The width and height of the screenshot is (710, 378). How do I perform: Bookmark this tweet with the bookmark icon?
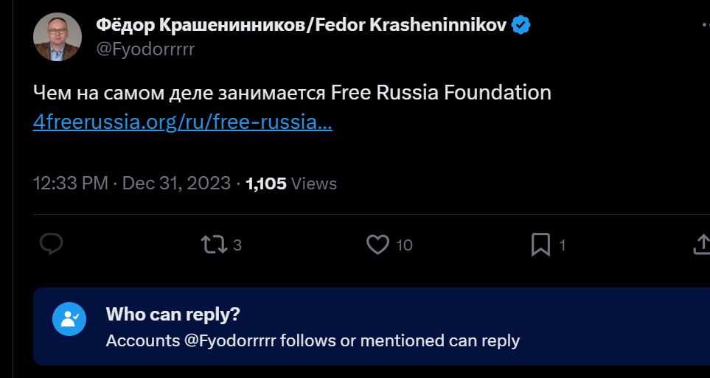[541, 245]
